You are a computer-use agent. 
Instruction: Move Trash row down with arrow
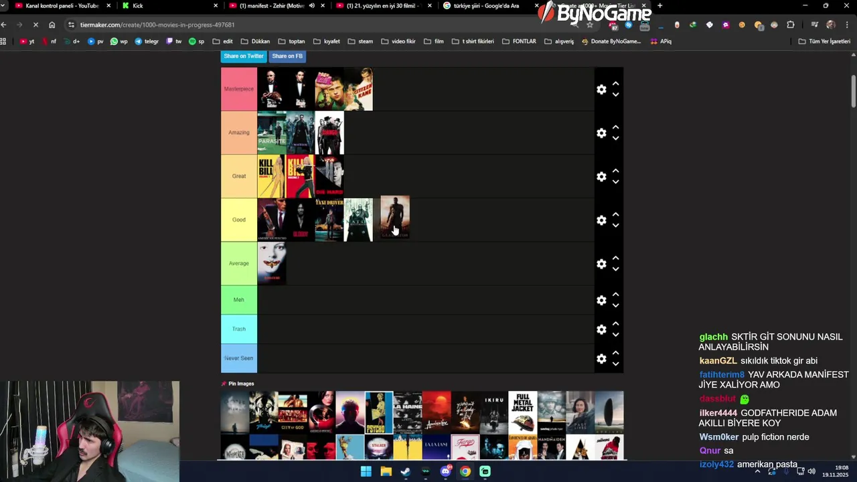[615, 335]
